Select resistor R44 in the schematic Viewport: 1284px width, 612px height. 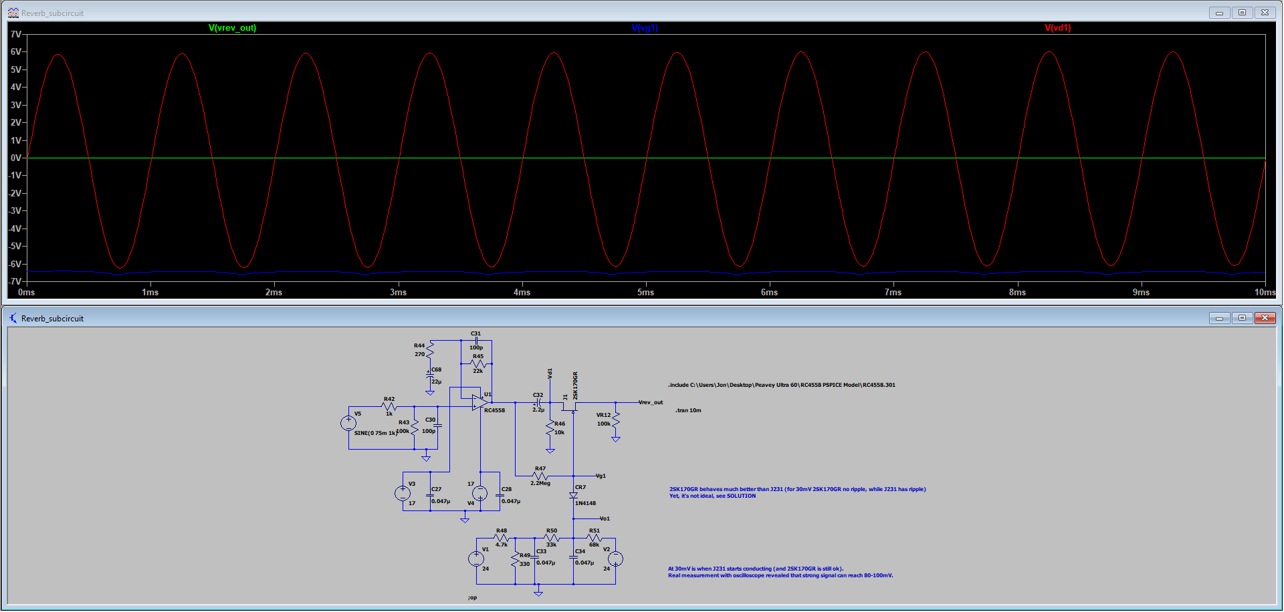point(430,349)
